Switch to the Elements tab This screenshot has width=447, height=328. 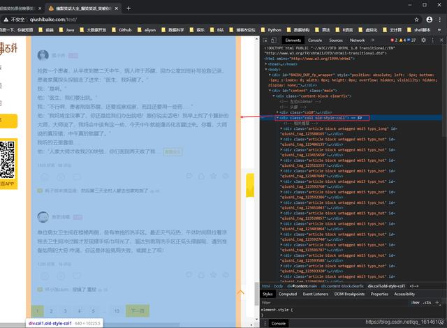tap(293, 40)
